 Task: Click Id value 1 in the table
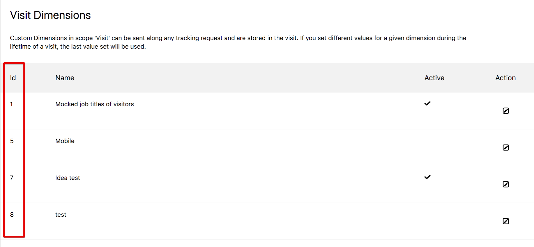click(x=11, y=104)
